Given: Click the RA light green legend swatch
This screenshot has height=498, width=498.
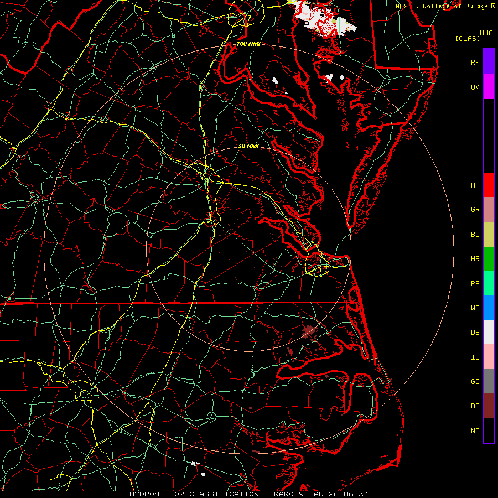Looking at the screenshot, I should [489, 283].
